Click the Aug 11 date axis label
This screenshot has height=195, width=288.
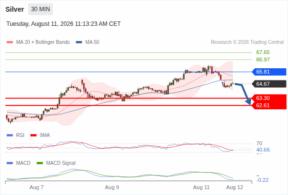pos(201,187)
